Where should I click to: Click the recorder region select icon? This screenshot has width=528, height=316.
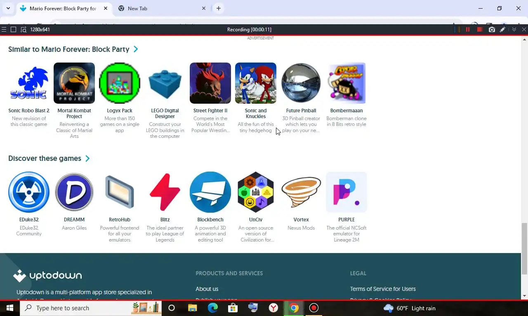click(x=24, y=30)
